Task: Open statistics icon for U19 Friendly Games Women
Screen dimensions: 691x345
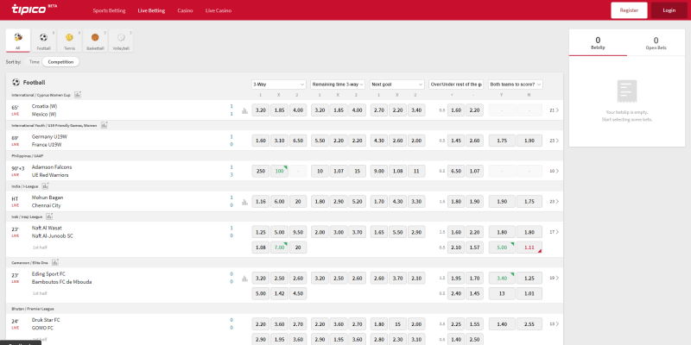Action: click(104, 125)
